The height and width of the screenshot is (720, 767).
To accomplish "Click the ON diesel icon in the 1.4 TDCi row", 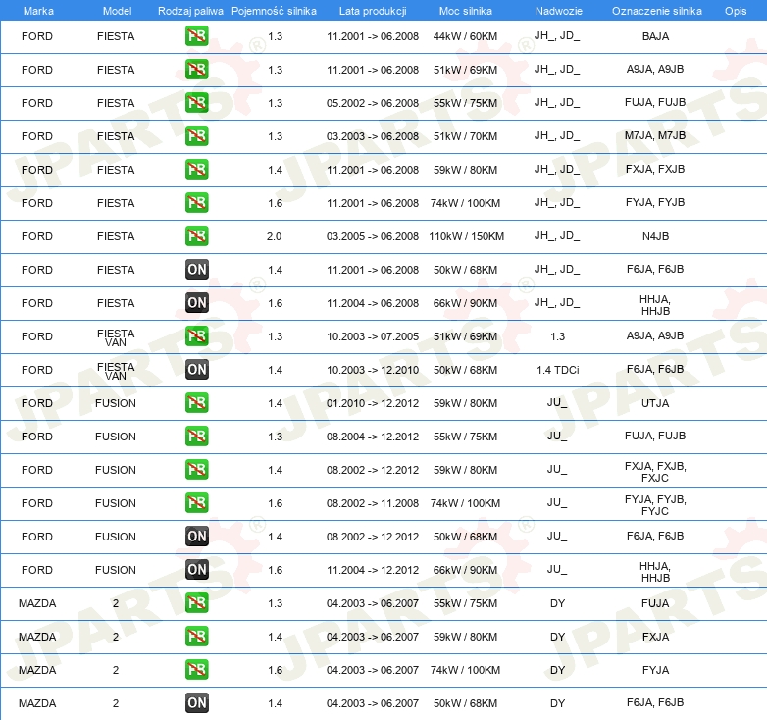I will [x=196, y=369].
